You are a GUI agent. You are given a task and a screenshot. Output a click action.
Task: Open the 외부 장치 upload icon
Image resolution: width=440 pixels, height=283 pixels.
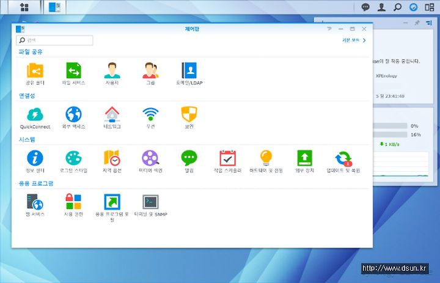(305, 158)
